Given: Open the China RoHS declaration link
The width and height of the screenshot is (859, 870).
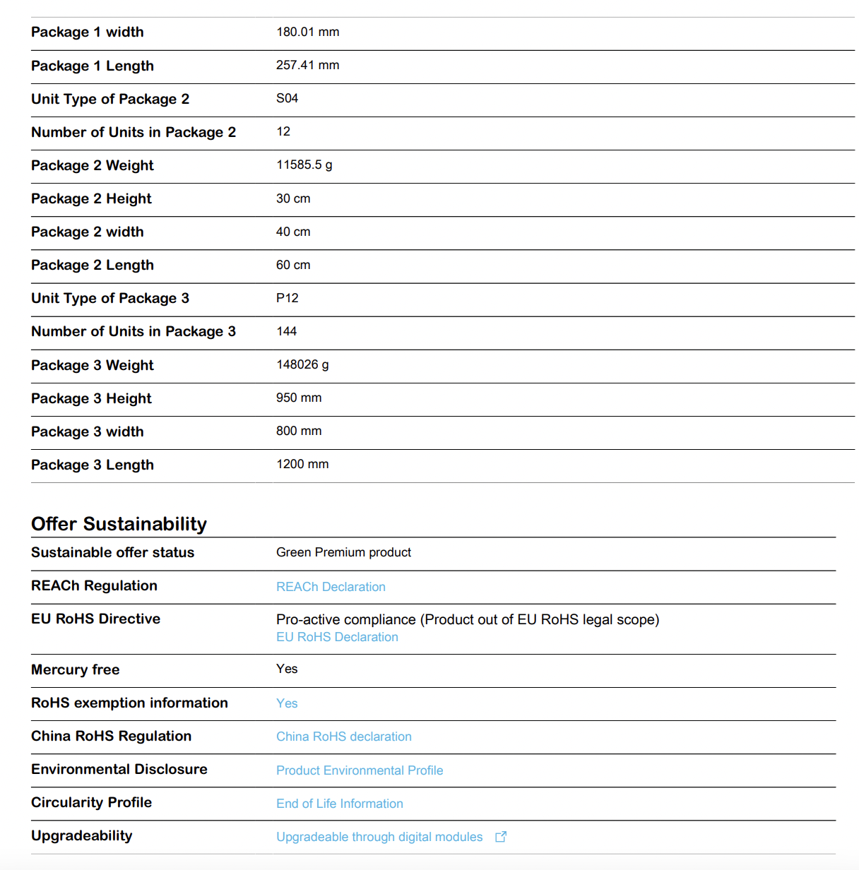Looking at the screenshot, I should click(343, 737).
